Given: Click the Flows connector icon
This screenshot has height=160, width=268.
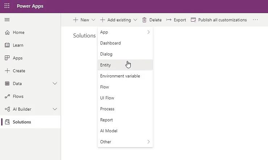Looking at the screenshot, I should point(7,97).
